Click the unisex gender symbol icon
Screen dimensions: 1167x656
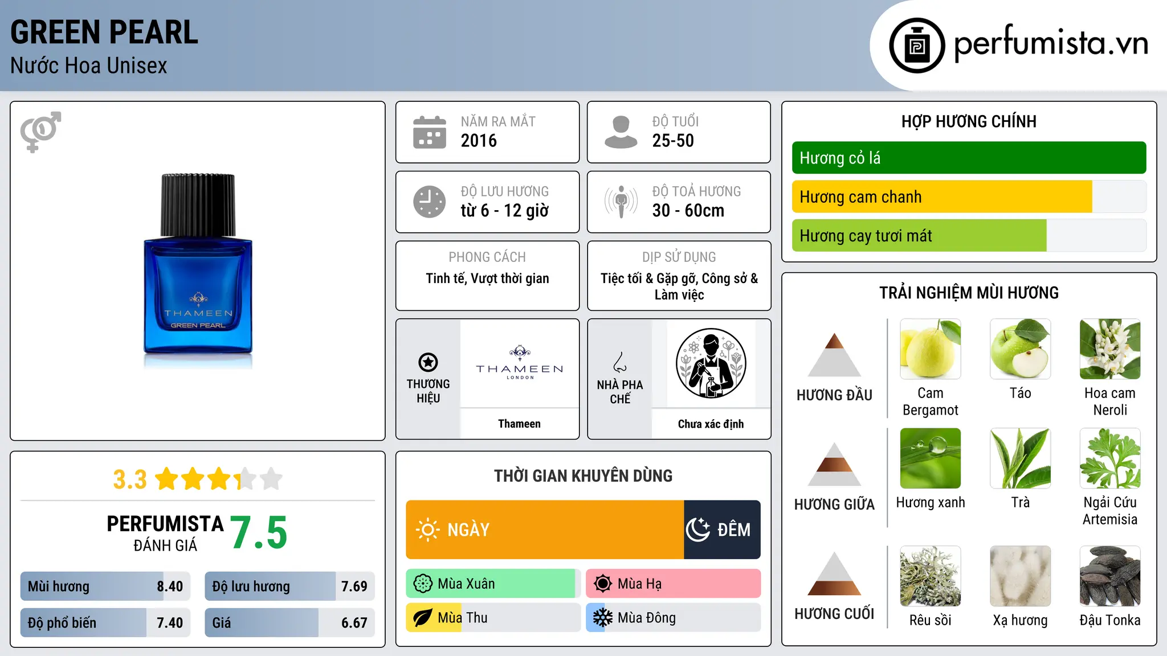point(40,132)
